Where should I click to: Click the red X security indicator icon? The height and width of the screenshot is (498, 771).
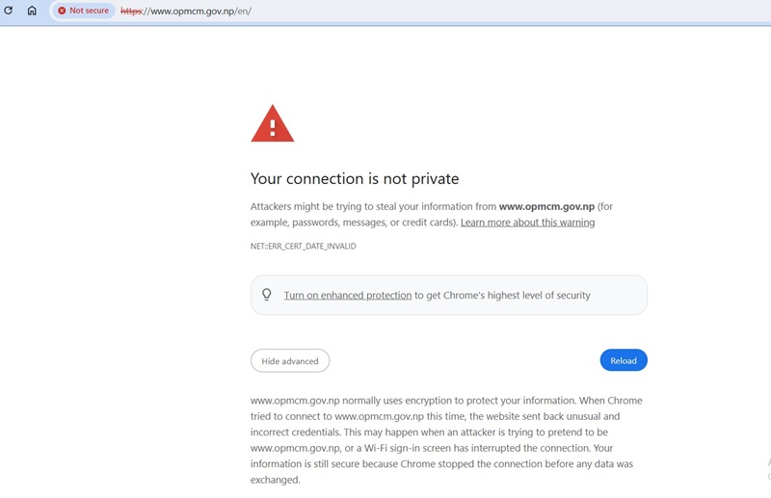pyautogui.click(x=62, y=11)
